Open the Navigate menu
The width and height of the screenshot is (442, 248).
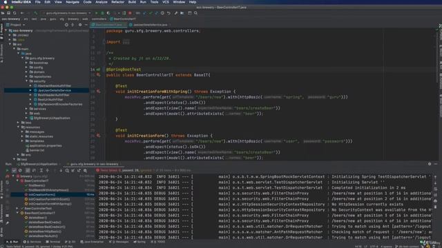(x=73, y=2)
